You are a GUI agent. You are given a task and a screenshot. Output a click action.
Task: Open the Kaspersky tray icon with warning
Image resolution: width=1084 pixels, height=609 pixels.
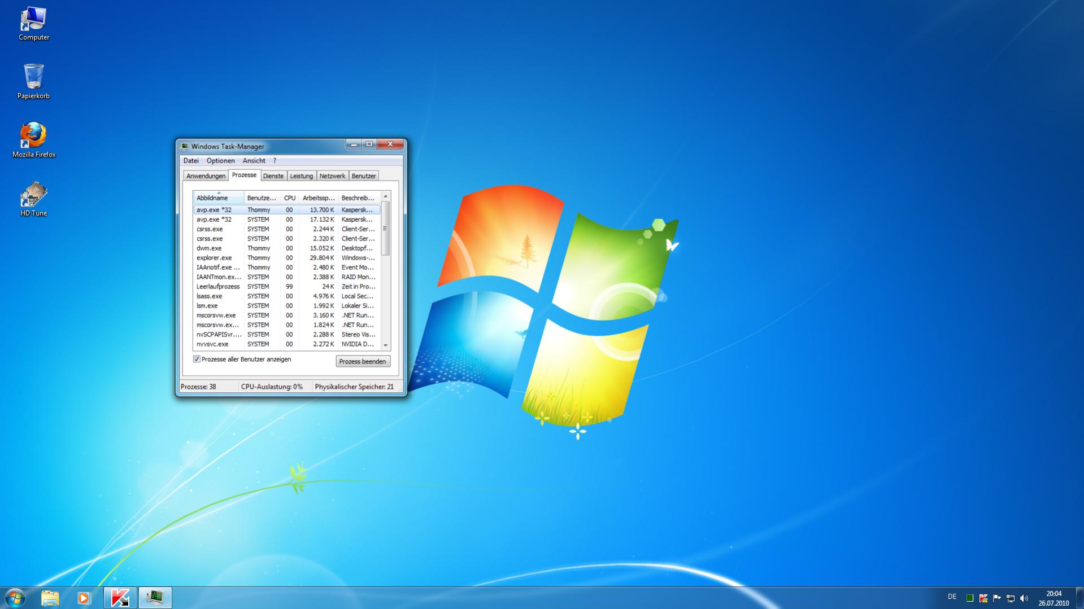click(x=983, y=598)
